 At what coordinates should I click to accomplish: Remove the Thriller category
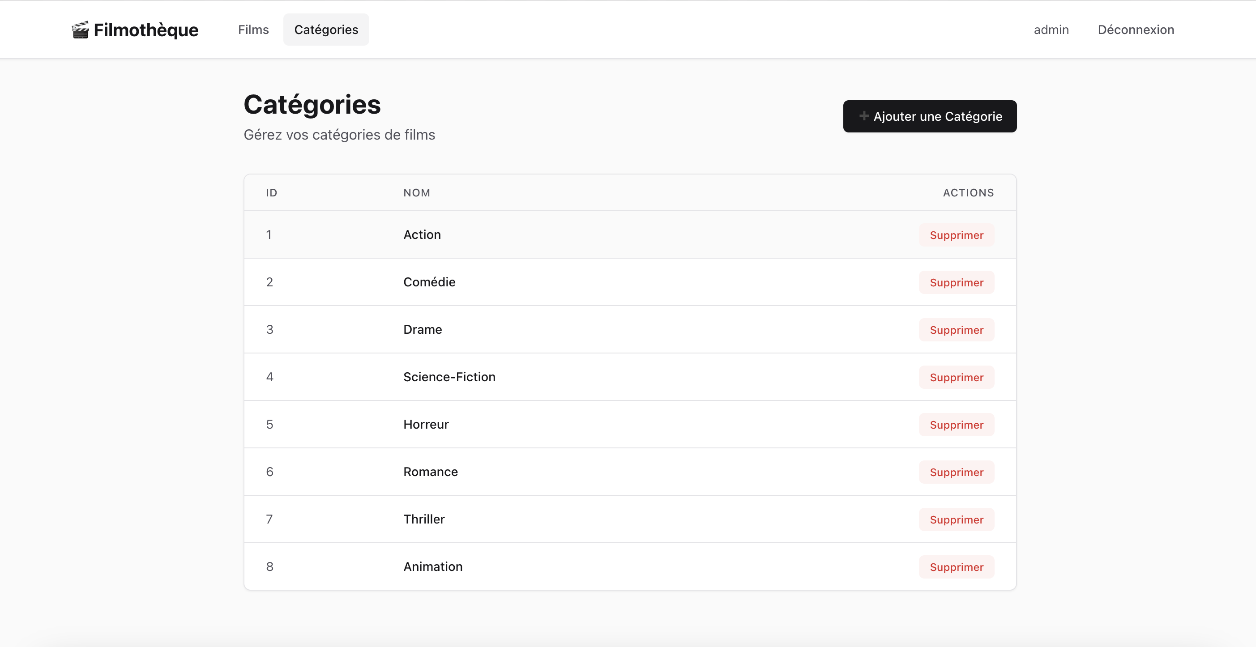point(956,520)
